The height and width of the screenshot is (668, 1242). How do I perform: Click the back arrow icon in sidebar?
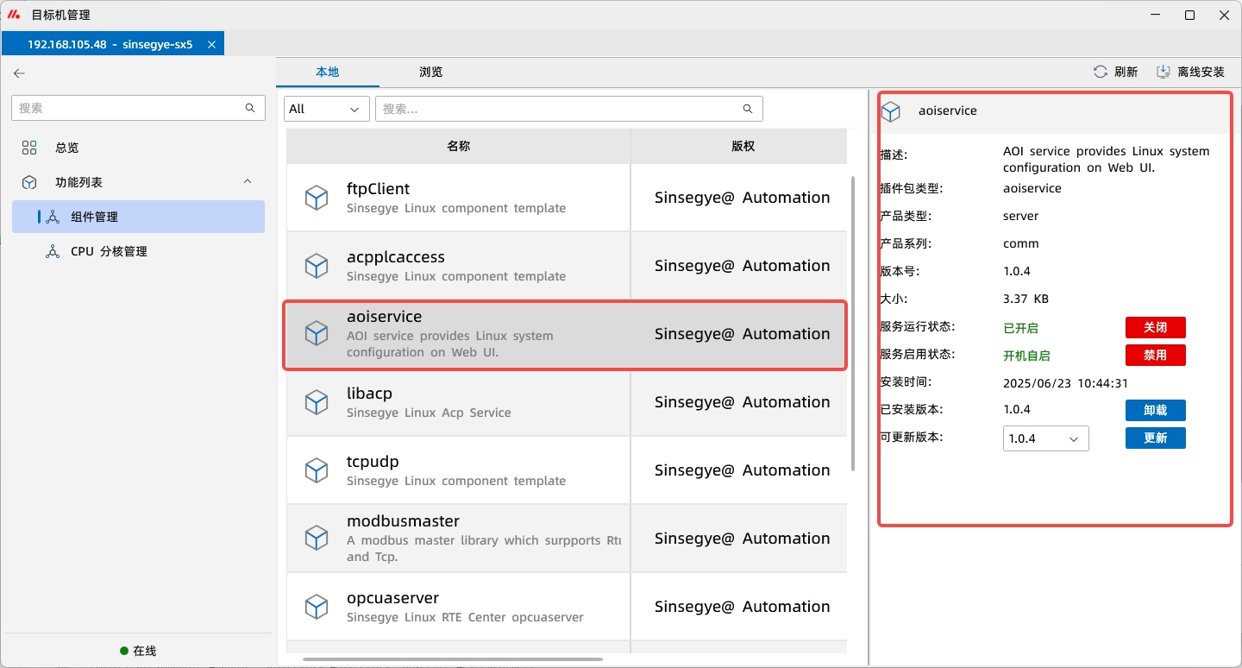19,73
